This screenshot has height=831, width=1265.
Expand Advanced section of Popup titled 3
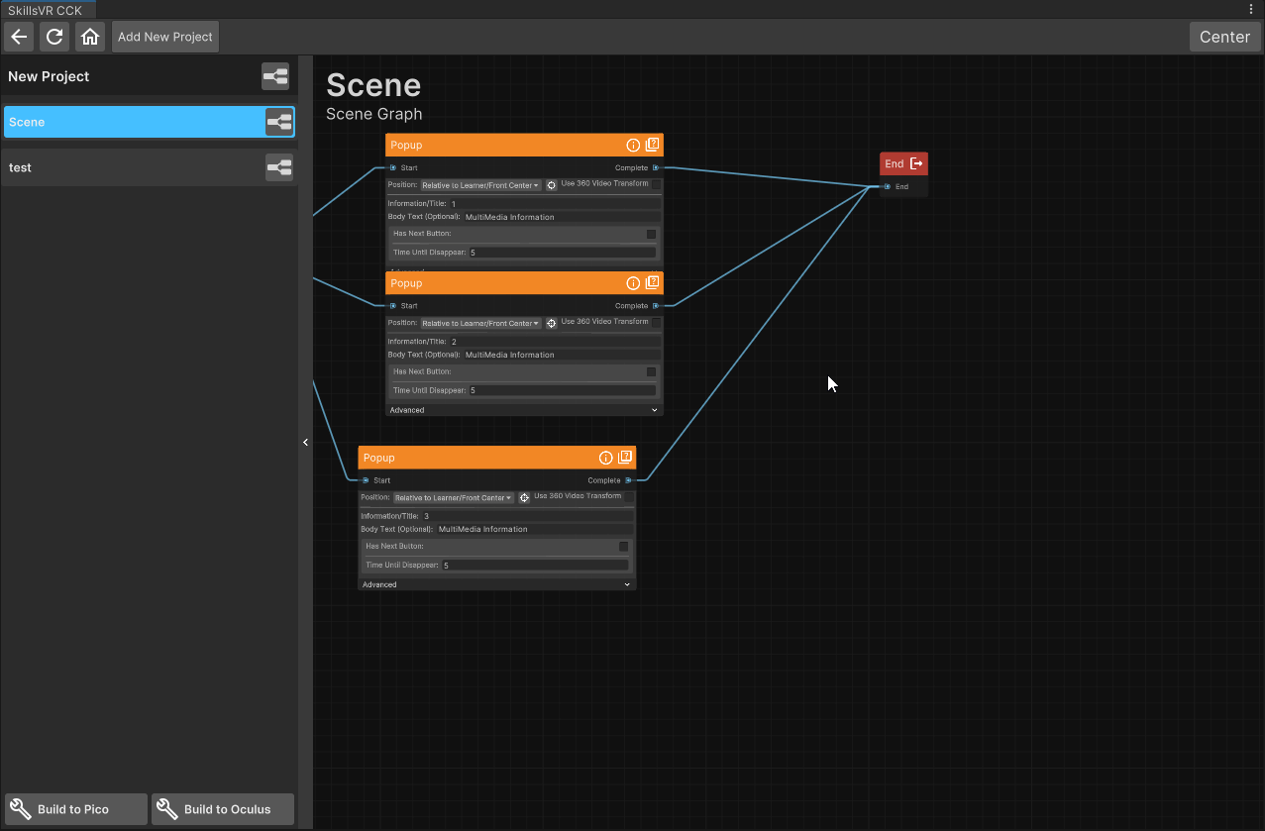pos(497,584)
